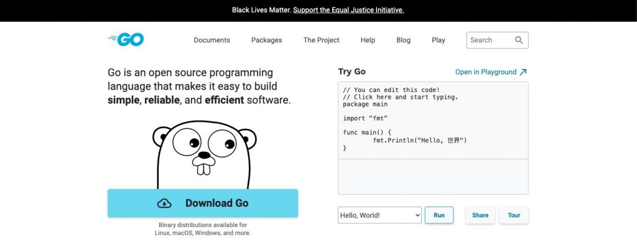The height and width of the screenshot is (247, 637).
Task: Click the 'Binary distributions available for' text
Action: (203, 225)
